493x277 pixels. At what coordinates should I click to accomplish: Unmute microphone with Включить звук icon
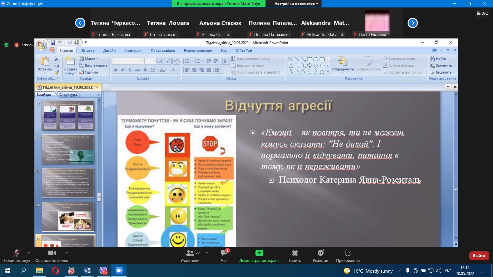pos(17,253)
